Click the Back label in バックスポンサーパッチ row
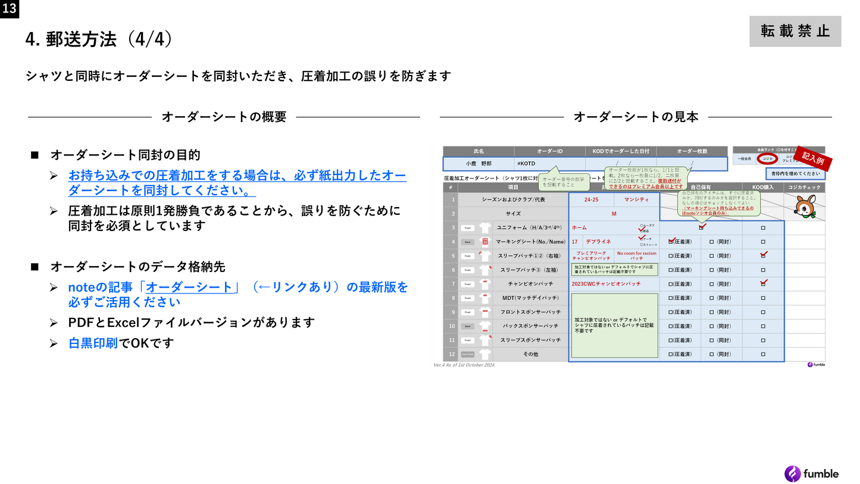 point(468,326)
